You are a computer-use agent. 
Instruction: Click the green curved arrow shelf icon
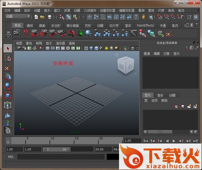tap(80, 33)
